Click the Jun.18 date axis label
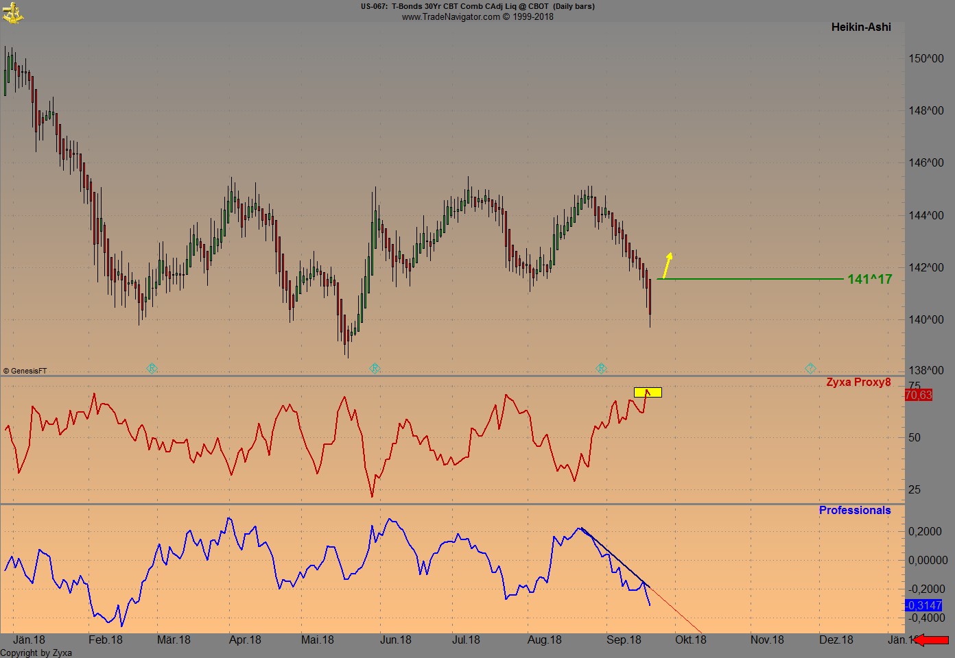The image size is (955, 658). click(396, 640)
